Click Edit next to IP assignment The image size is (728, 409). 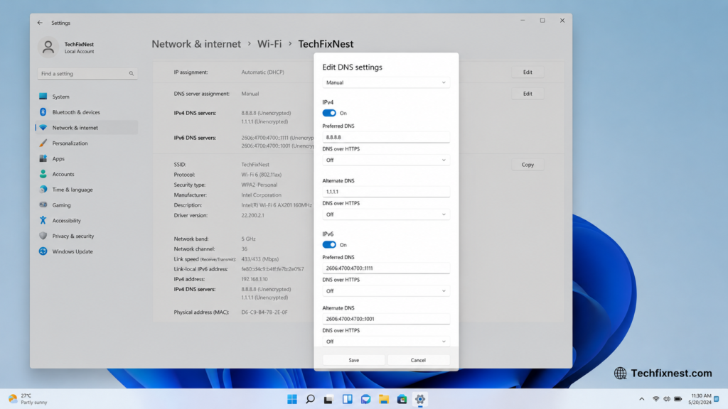[528, 72]
